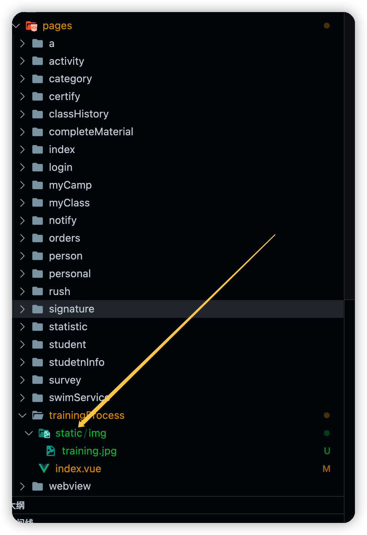
Task: Click the pages root folder icon
Action: pos(32,26)
